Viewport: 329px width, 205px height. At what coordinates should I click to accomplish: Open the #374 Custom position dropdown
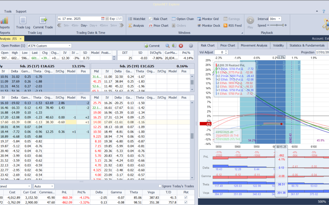pyautogui.click(x=69, y=46)
